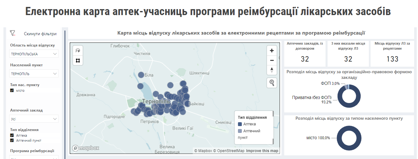Reset map bearing with compass button
This screenshot has height=159, width=418.
(x=272, y=70)
